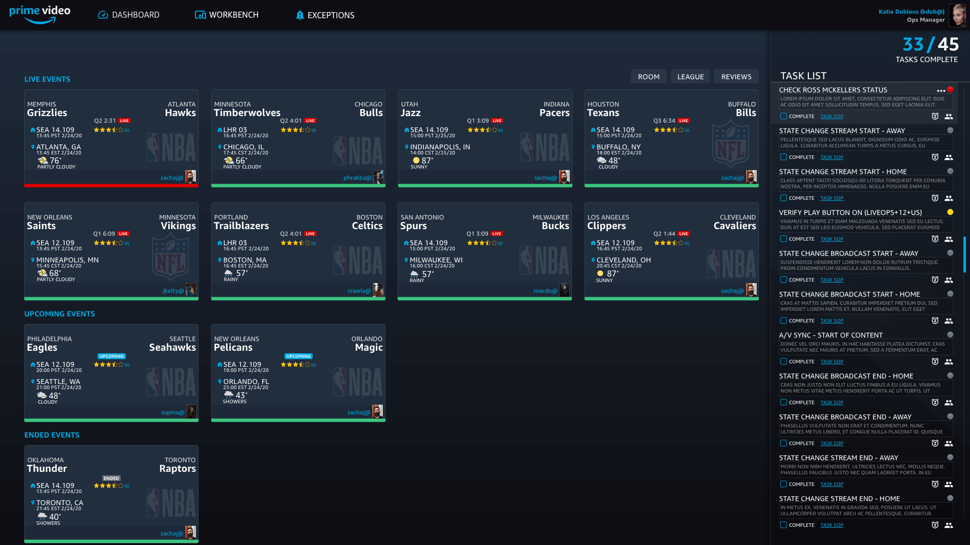Click the Workbench monitor icon
The width and height of the screenshot is (970, 545).
200,15
